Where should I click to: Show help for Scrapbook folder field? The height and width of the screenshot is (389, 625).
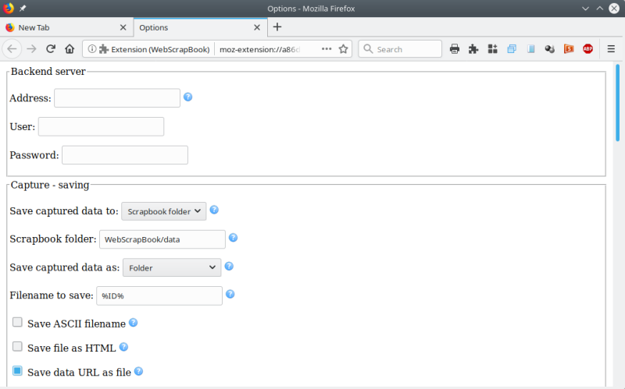click(233, 238)
